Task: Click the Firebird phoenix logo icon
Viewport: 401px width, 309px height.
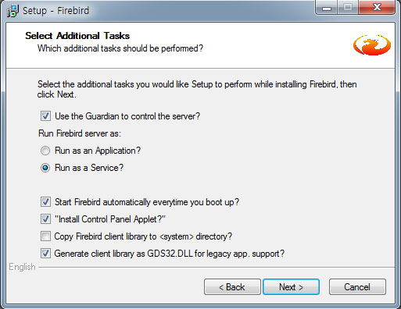Action: pos(372,44)
